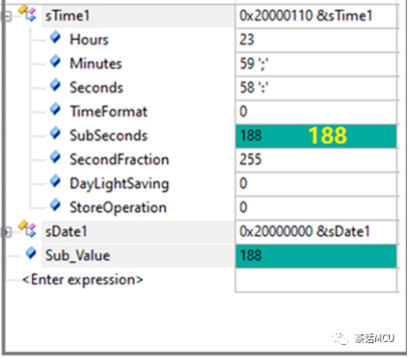Screen dimensions: 410x358
Task: Click the Hours value 23
Action: (x=247, y=40)
